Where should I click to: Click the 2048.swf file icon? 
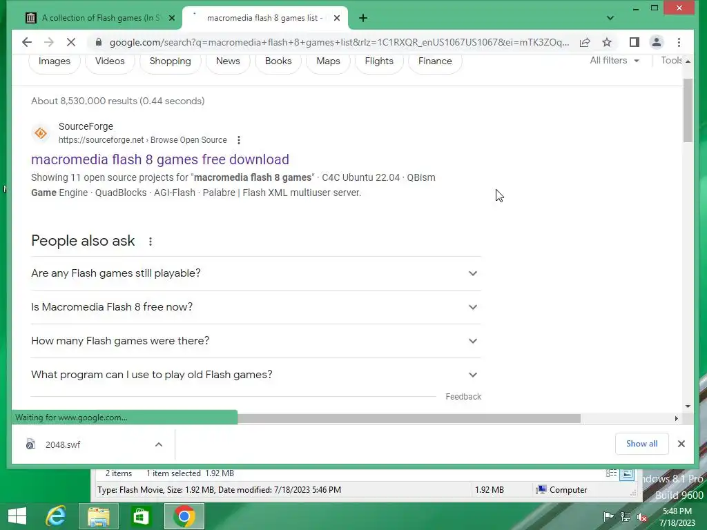click(x=30, y=444)
